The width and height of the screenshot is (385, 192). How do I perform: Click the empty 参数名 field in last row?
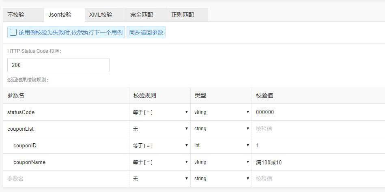(65, 179)
